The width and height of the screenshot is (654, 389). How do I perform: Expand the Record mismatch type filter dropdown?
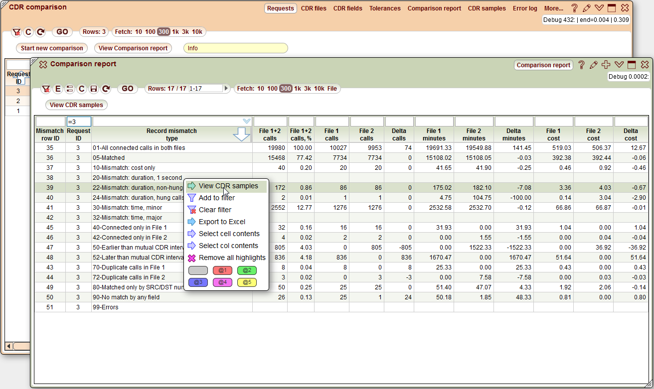pos(247,121)
